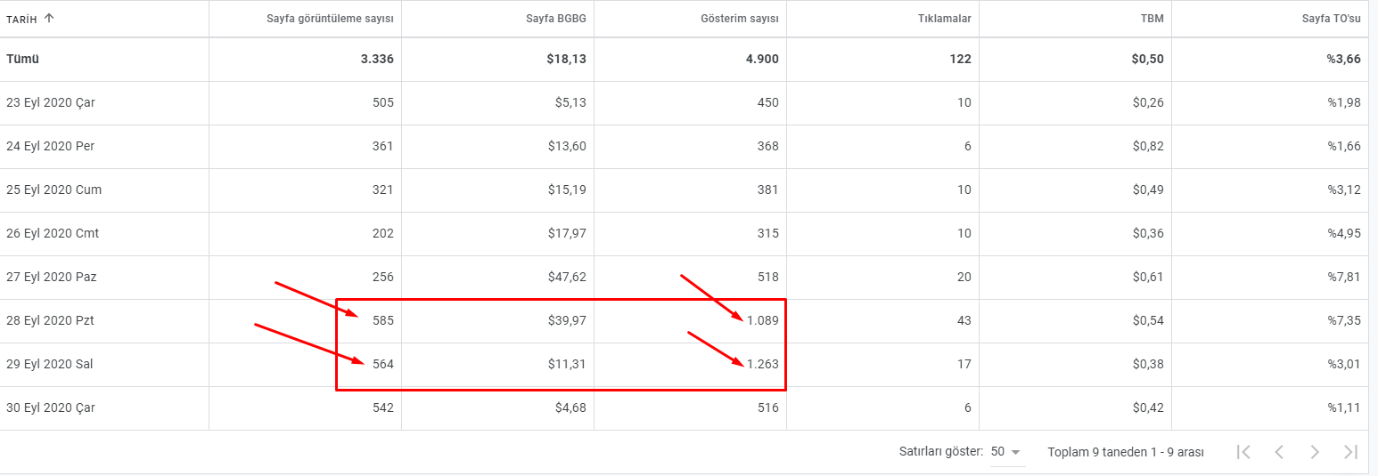Select the 30 Eyl 2020 Çar row
Image resolution: width=1378 pixels, height=476 pixels.
685,408
